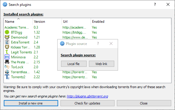Click version 2.22 of Torrentz2
The image size is (175, 110).
point(37,77)
